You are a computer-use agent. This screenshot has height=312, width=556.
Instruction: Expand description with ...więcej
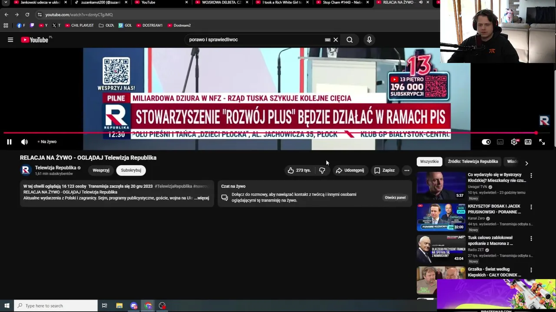202,198
